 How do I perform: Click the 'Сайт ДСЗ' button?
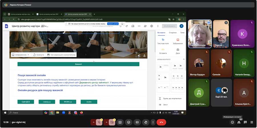coord(26,102)
